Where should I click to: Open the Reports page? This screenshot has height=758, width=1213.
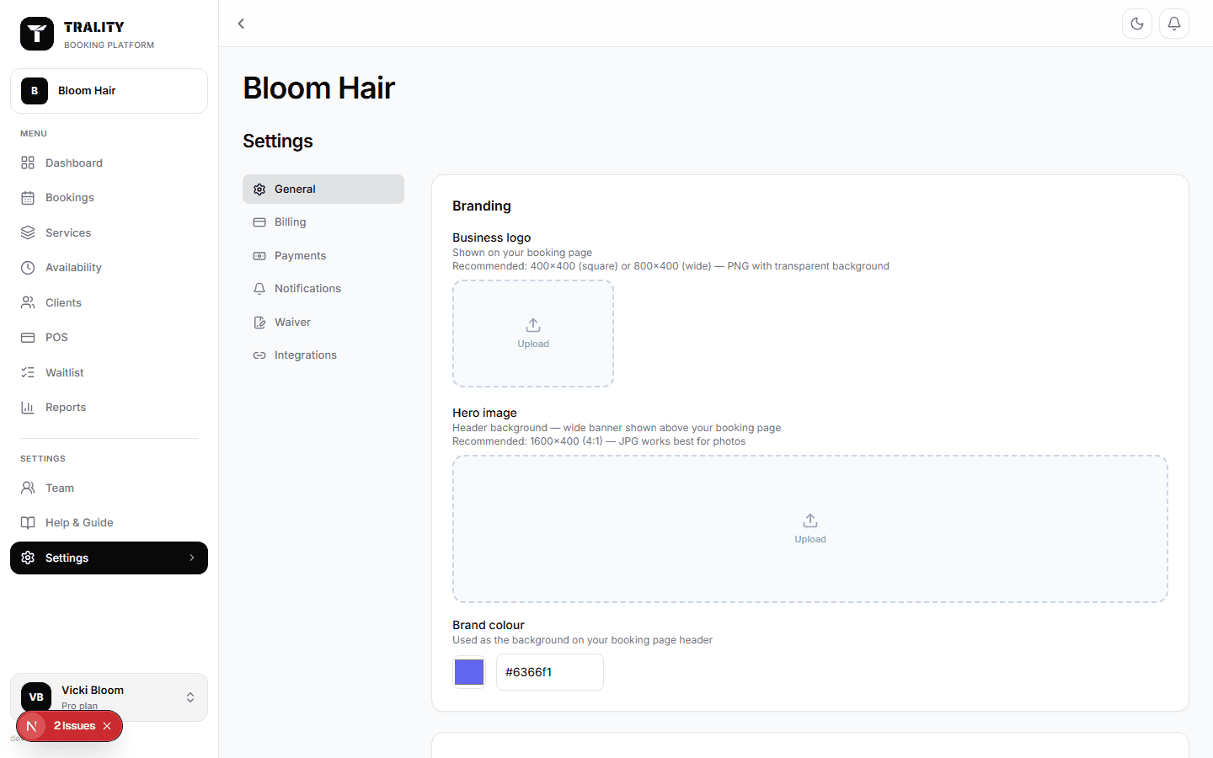(x=109, y=408)
